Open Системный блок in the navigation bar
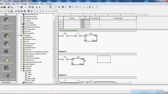This screenshot has width=168, height=94. pyautogui.click(x=6, y=53)
